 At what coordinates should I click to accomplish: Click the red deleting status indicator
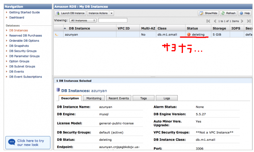click(x=189, y=34)
